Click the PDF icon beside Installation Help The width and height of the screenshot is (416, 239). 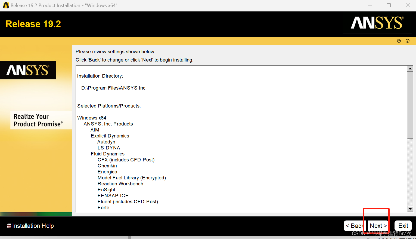click(x=9, y=226)
